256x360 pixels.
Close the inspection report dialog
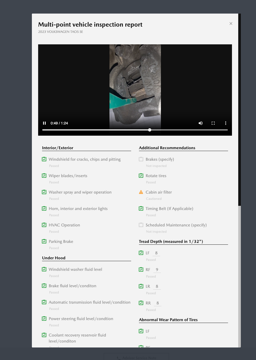(x=231, y=23)
